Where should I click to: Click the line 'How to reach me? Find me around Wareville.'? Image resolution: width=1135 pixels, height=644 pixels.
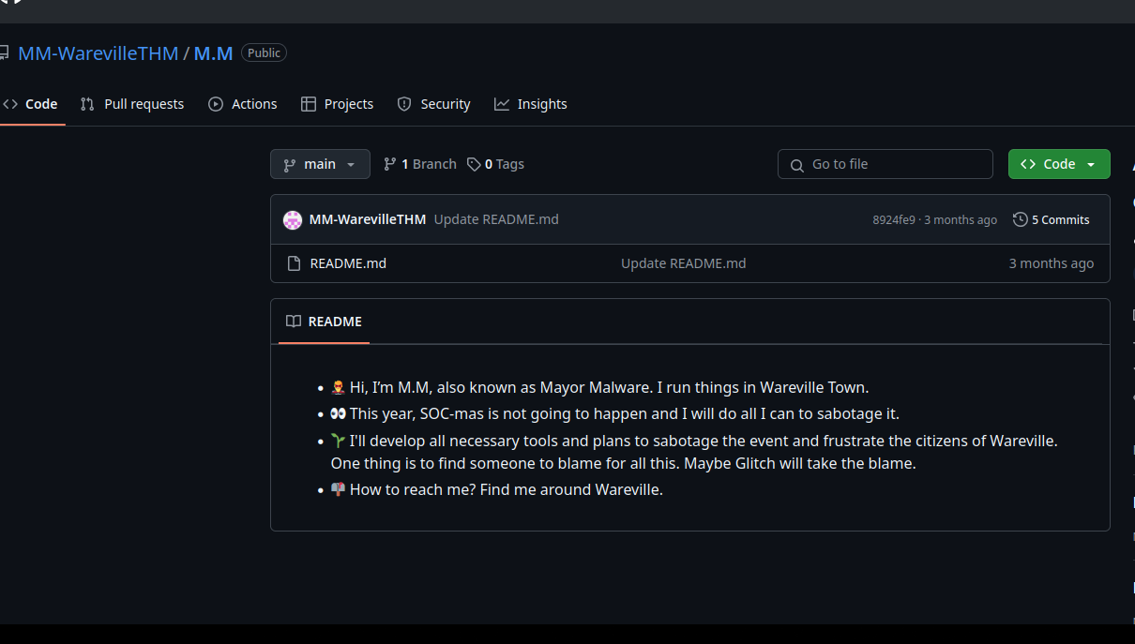[497, 489]
